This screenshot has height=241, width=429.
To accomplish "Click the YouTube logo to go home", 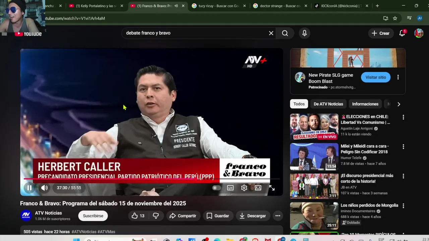I will coord(28,34).
